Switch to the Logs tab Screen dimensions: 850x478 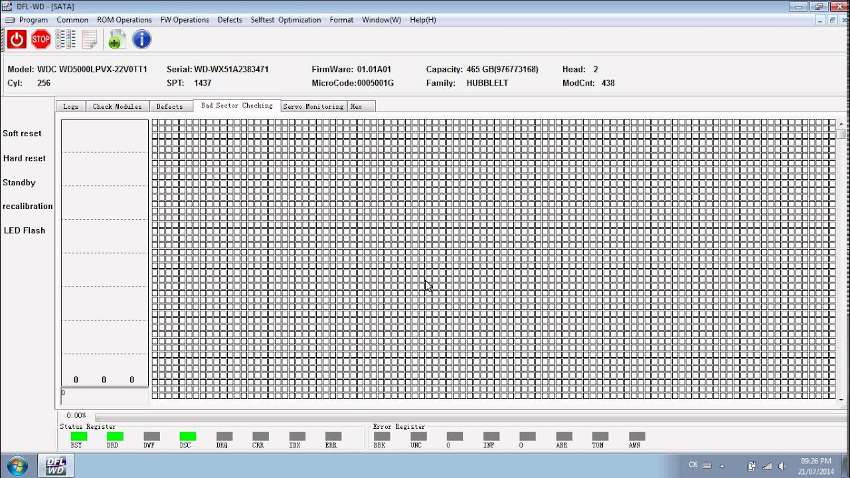click(70, 106)
